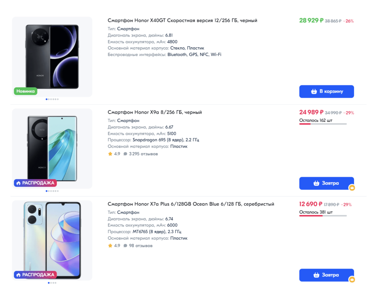
Task: Click the star rating icon for Honor X9a
Action: [x=110, y=154]
